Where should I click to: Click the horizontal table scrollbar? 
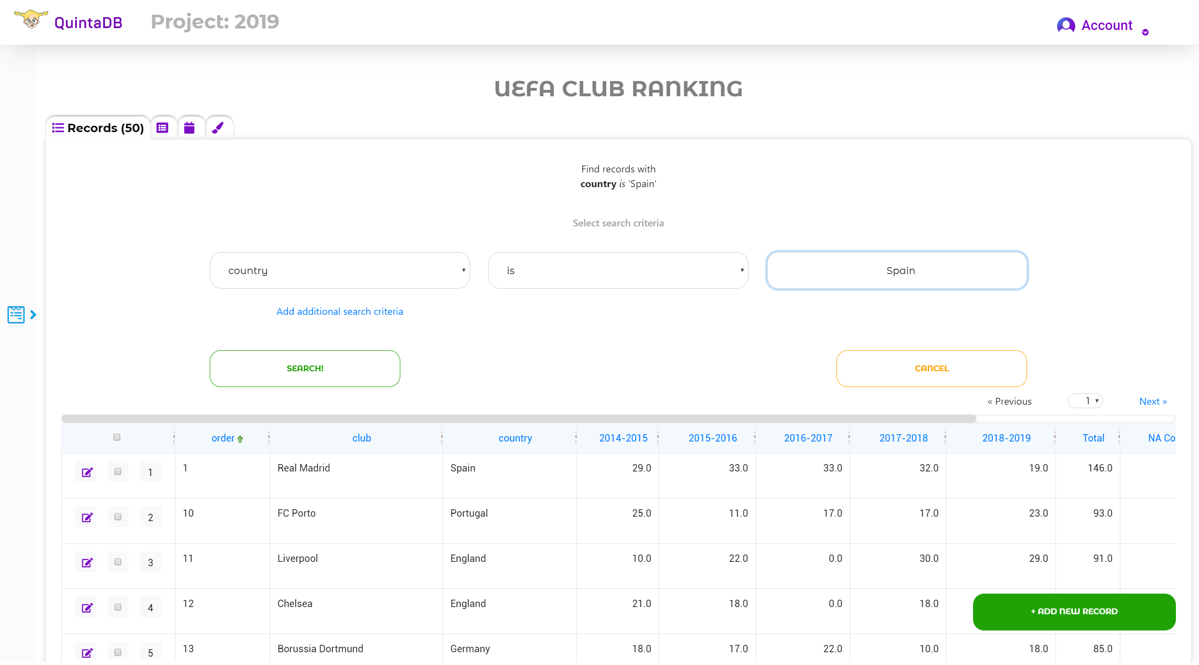[x=519, y=418]
